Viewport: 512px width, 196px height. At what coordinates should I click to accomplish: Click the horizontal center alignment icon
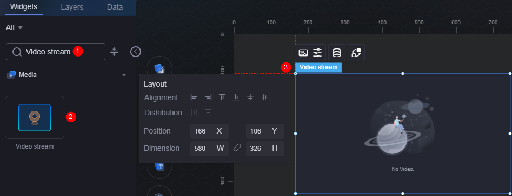250,97
